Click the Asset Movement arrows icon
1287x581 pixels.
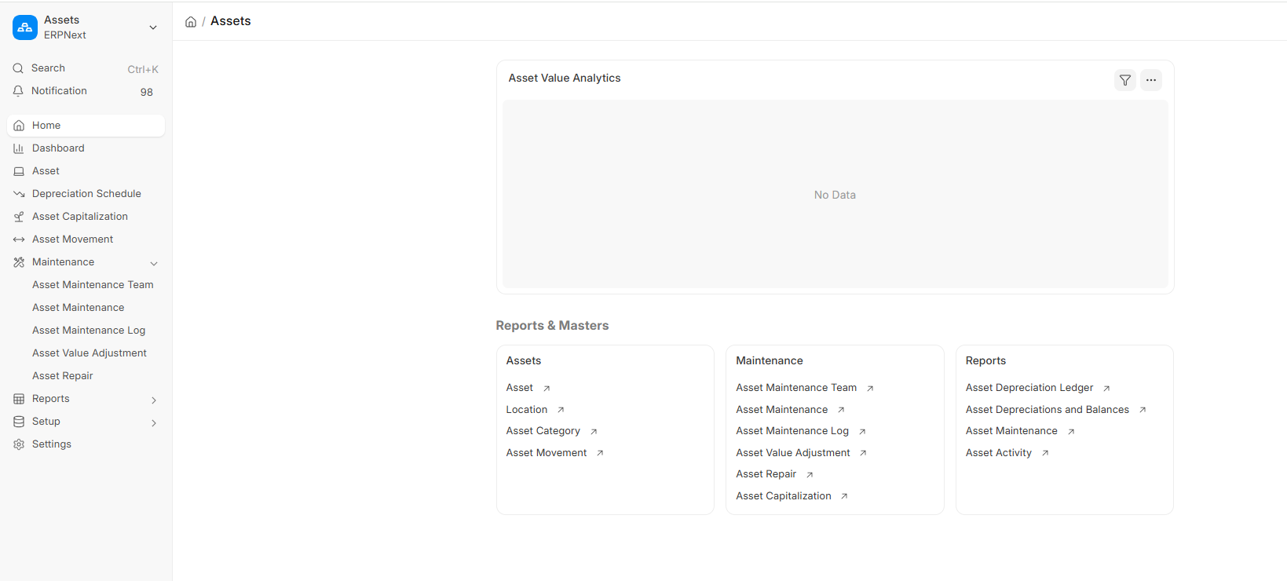[19, 239]
